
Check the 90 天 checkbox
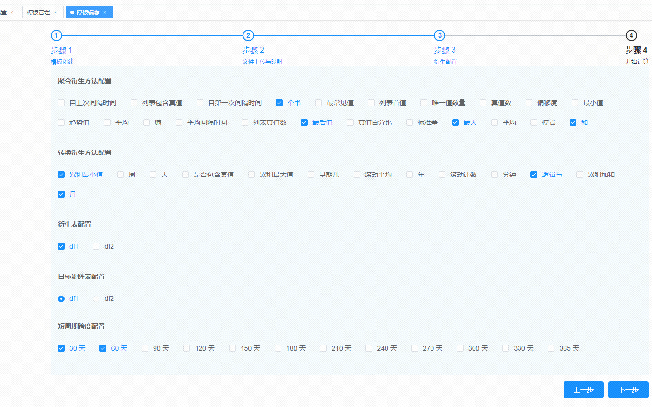(x=145, y=348)
